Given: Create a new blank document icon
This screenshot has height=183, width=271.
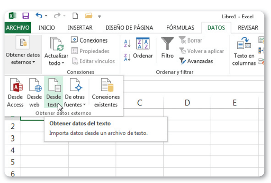Looking at the screenshot, I should point(75,16).
